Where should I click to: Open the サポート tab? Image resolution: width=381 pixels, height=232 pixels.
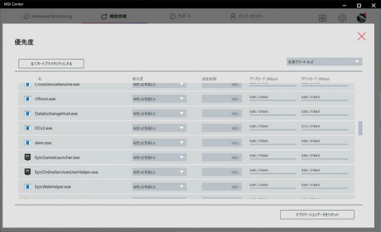[x=180, y=17]
